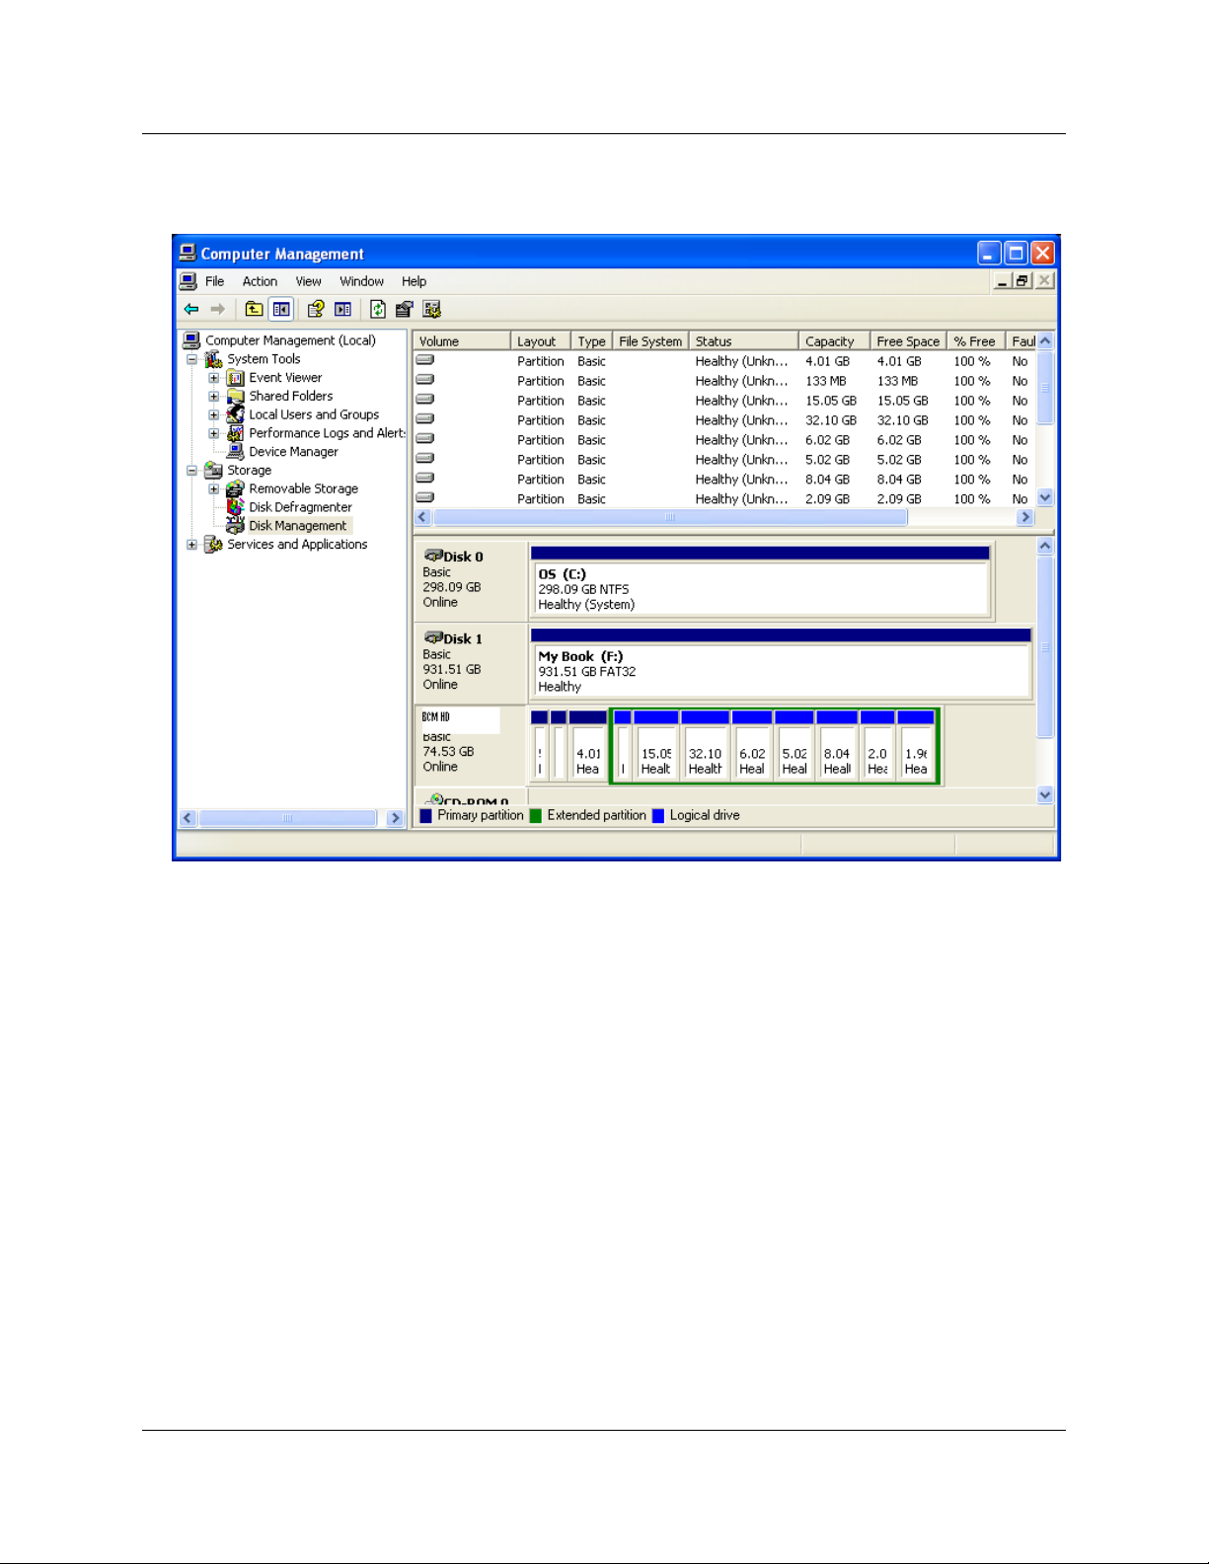Click the settings toolbar icon after Properties
The image size is (1209, 1564).
click(x=431, y=309)
